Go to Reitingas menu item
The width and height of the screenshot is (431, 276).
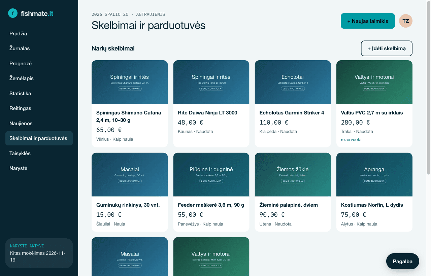[x=39, y=108]
